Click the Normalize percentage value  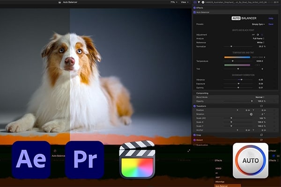[x=262, y=47]
